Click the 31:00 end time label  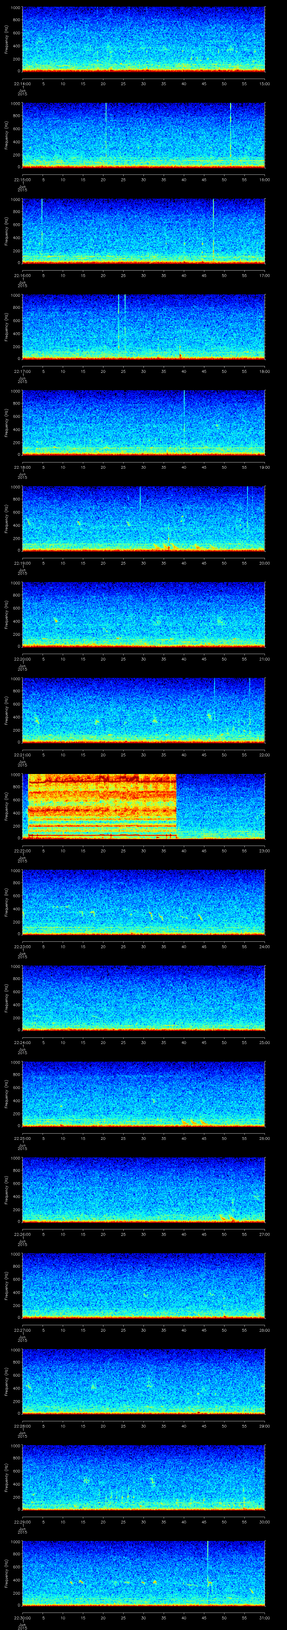click(x=264, y=1617)
